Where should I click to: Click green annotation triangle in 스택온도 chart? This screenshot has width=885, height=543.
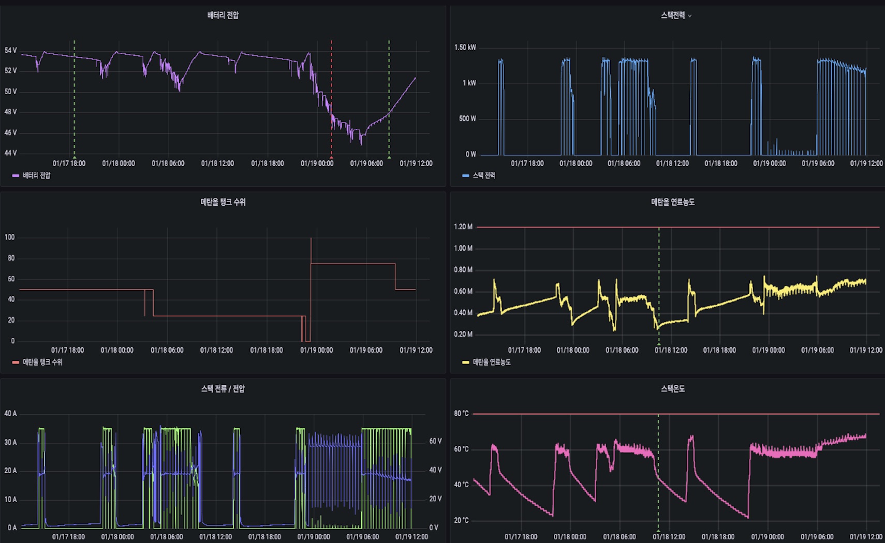point(658,530)
